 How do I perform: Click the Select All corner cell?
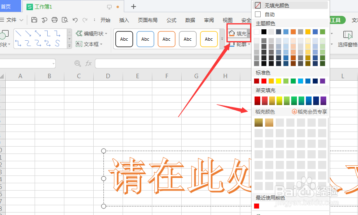coord(2,76)
